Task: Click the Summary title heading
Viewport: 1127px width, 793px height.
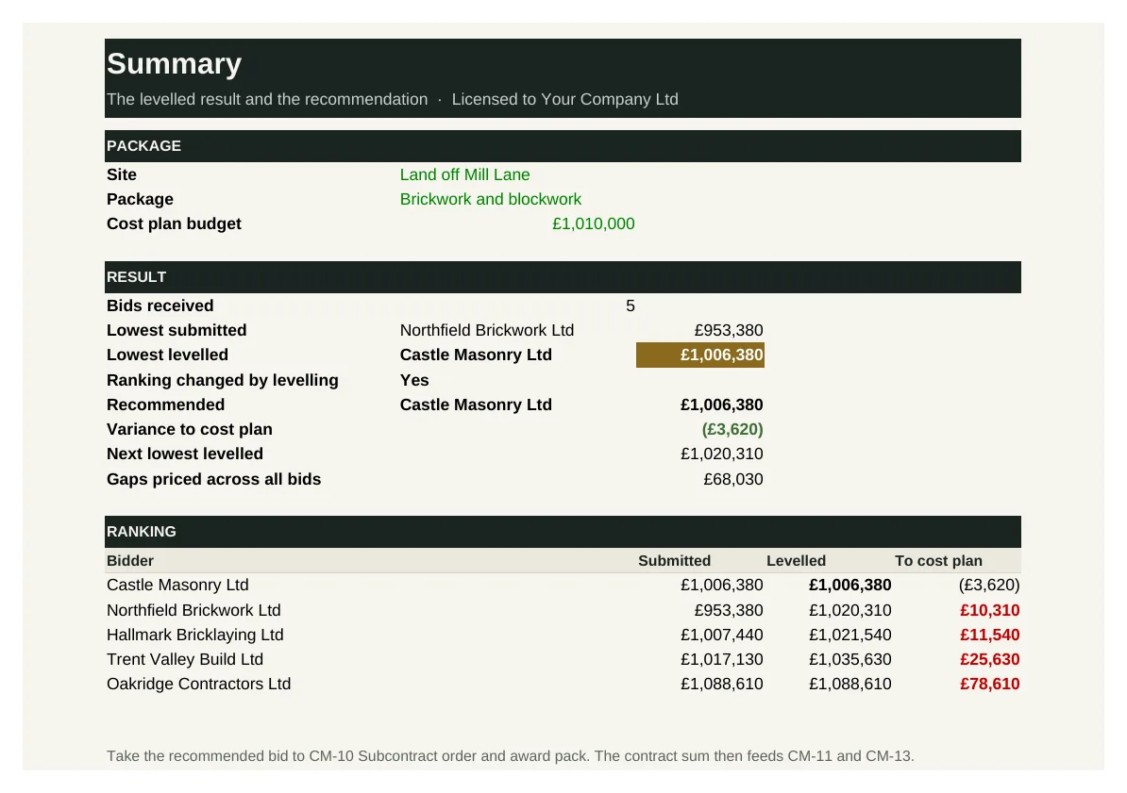Action: tap(174, 64)
